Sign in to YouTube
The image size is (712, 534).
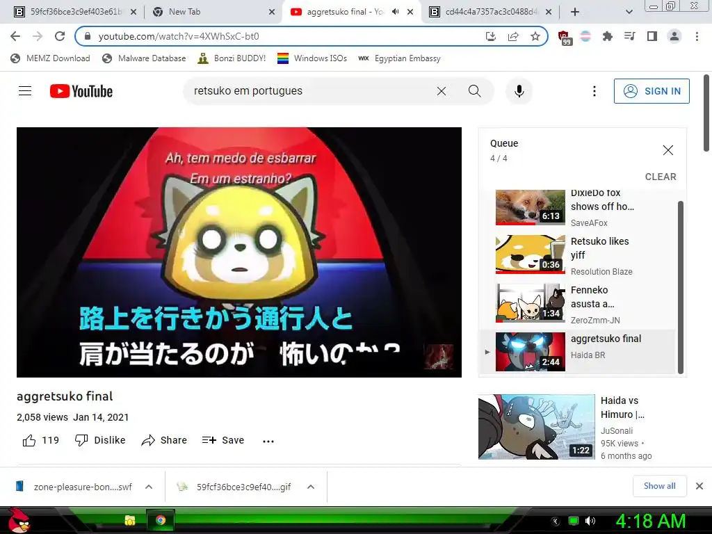click(x=652, y=91)
